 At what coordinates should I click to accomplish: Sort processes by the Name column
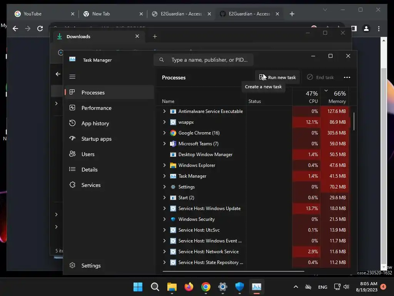click(202, 97)
